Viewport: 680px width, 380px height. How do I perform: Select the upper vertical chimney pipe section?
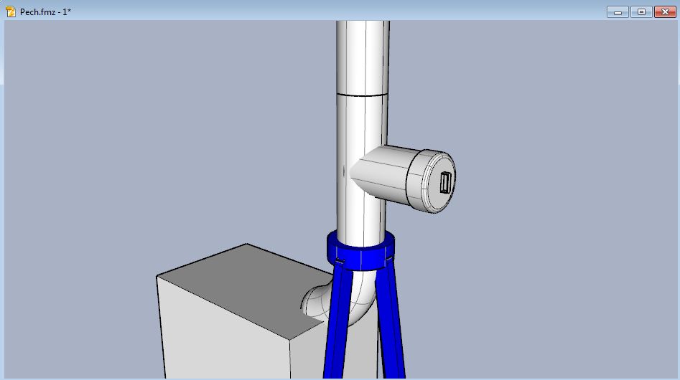(x=363, y=57)
